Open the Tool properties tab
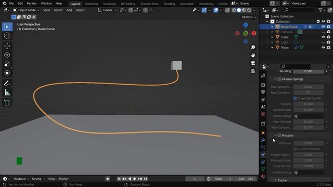The width and height of the screenshot is (333, 187). [263, 76]
